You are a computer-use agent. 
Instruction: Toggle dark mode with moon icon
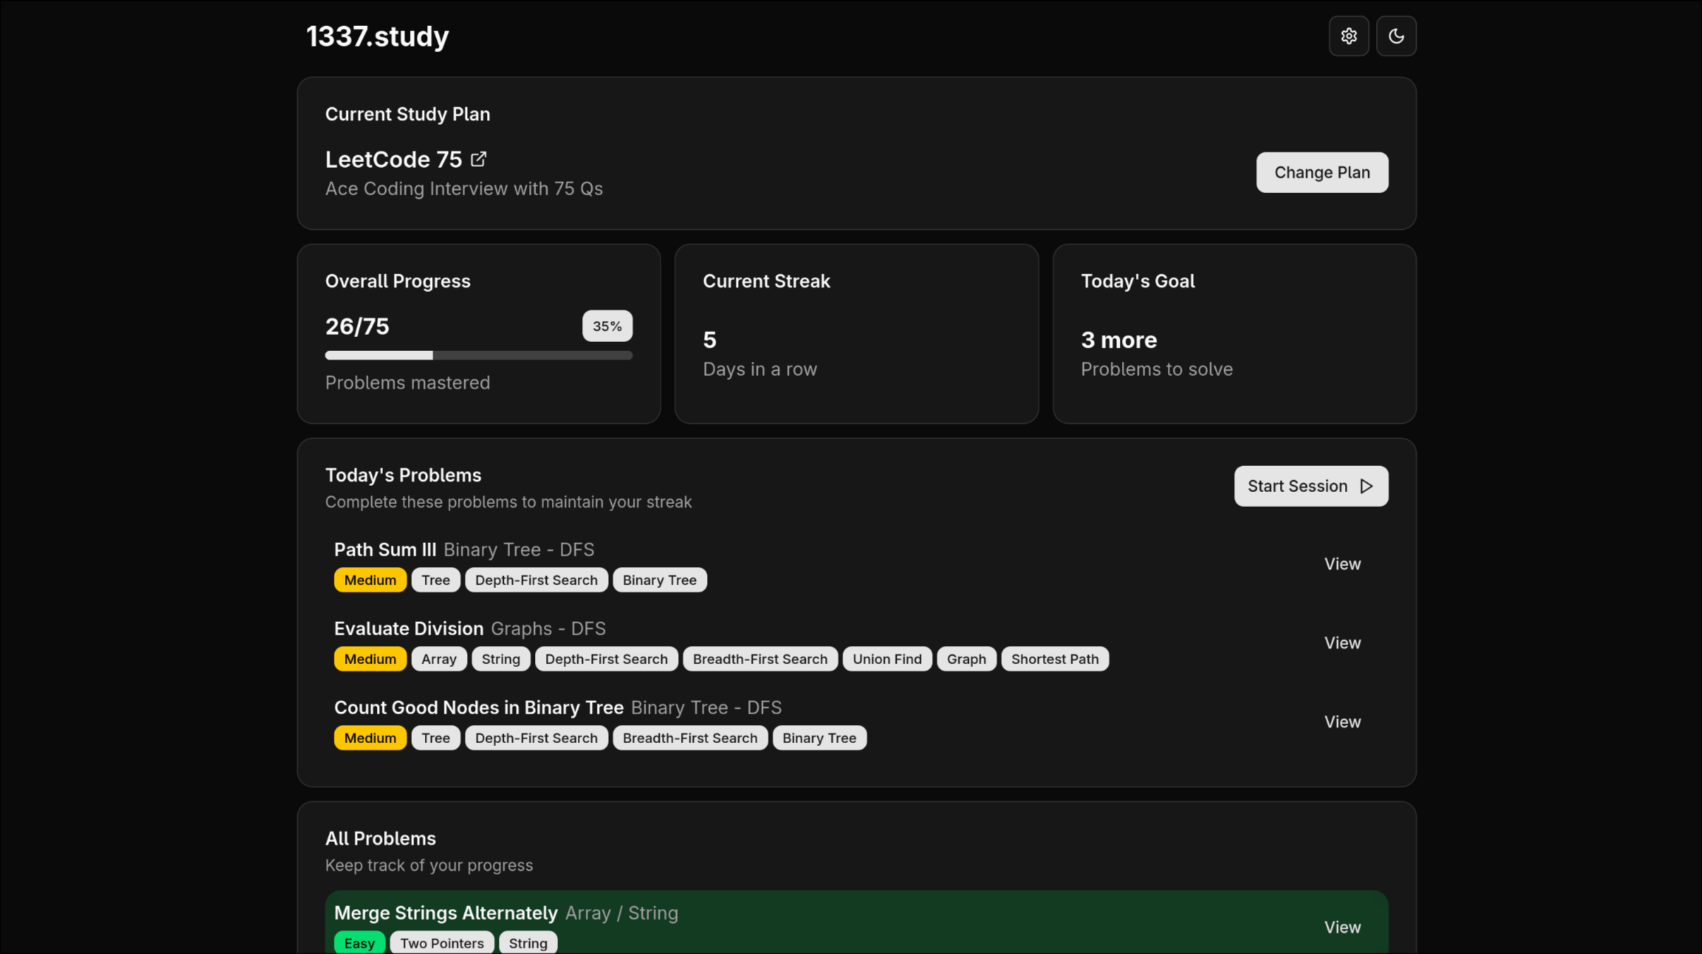point(1396,36)
